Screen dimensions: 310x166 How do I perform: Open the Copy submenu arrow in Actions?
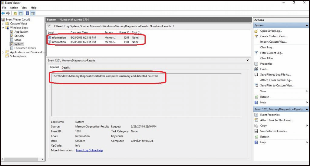pyautogui.click(x=307, y=126)
